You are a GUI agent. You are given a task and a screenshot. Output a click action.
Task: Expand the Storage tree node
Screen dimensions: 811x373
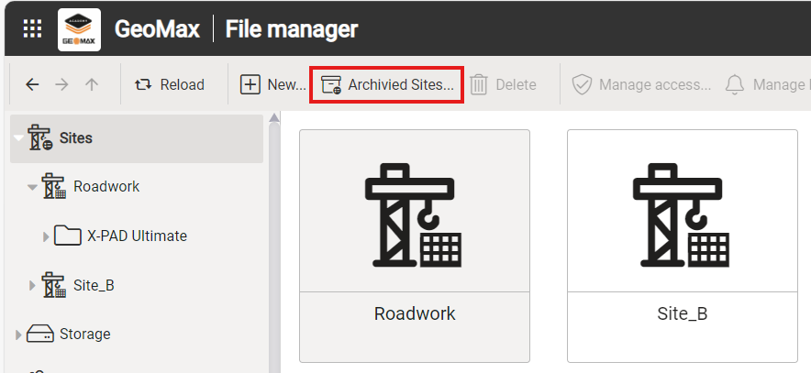pyautogui.click(x=18, y=335)
